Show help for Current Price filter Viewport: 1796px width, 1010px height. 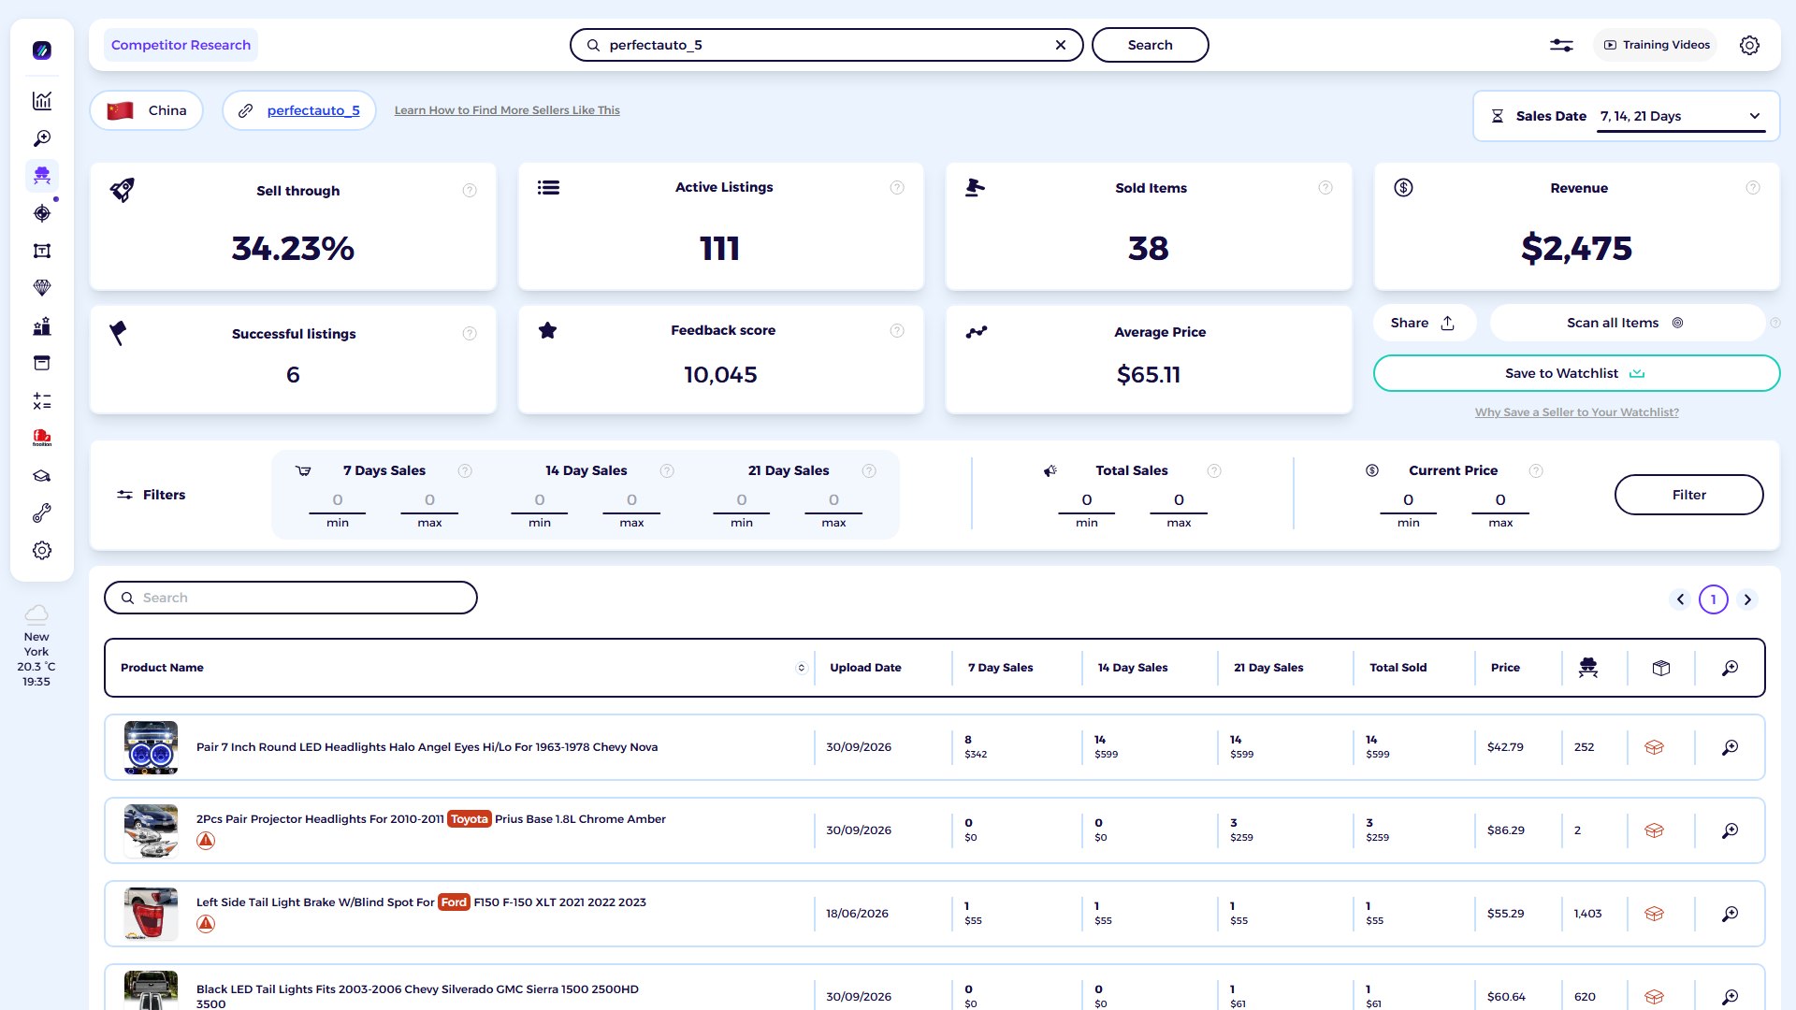[x=1535, y=471]
